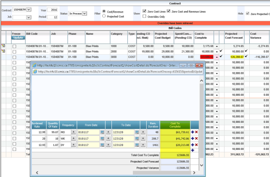Delete the $41,742.86 line with red X
Screen dimensions: 270x177
point(196,138)
